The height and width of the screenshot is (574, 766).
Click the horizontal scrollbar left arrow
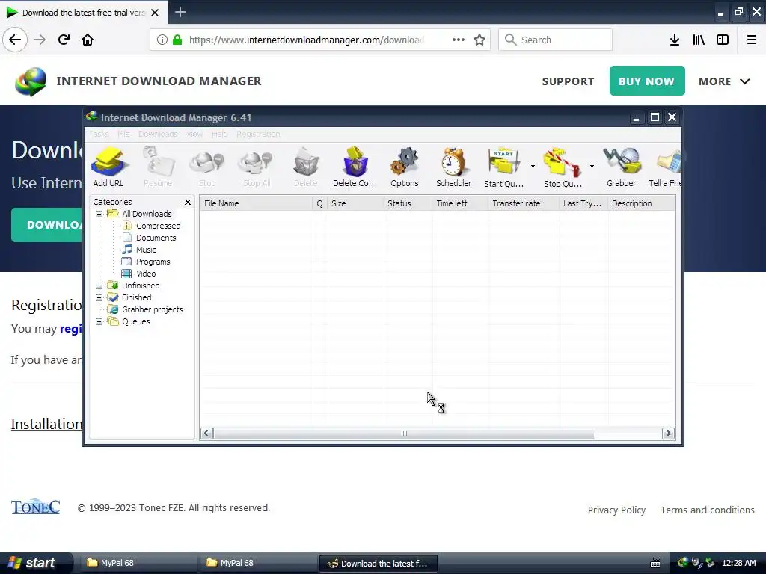pos(206,433)
